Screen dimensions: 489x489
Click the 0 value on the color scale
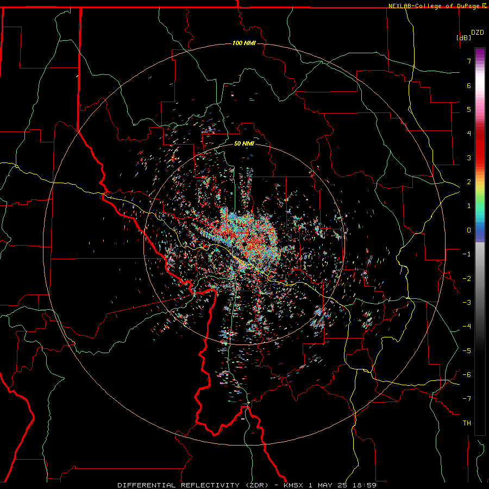point(469,230)
